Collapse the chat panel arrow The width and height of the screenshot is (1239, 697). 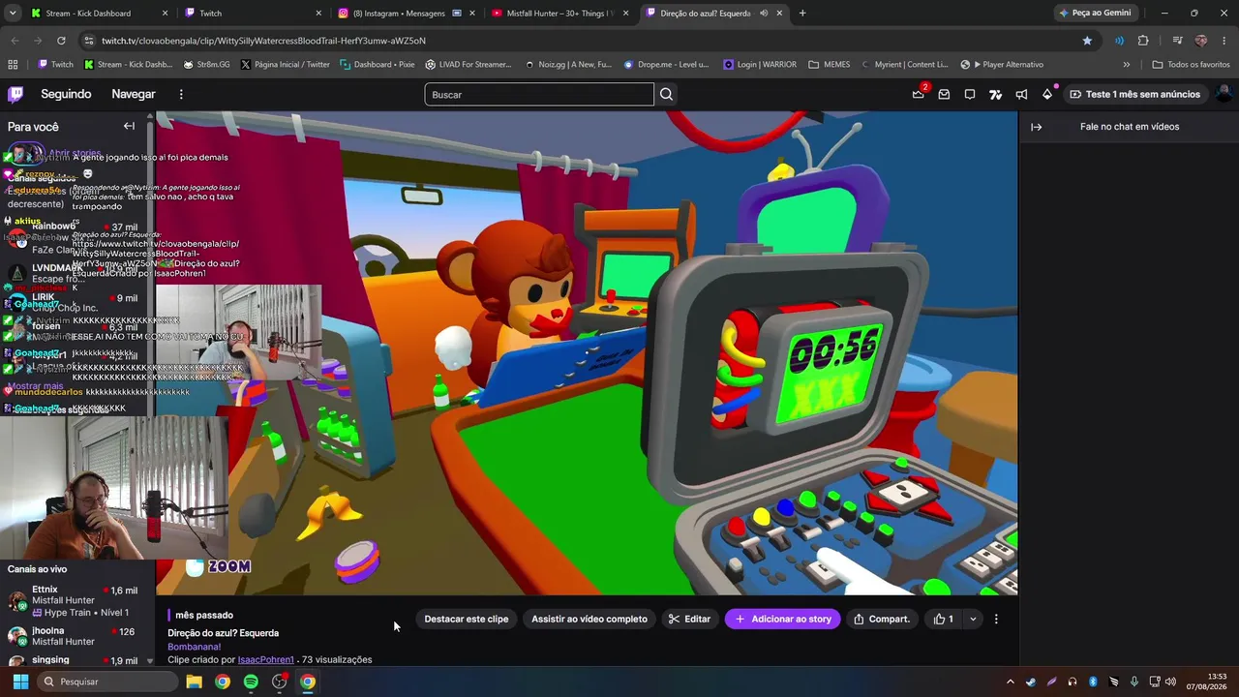click(1036, 127)
